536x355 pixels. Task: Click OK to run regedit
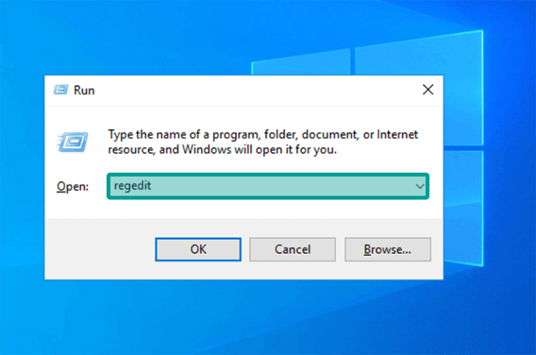coord(198,250)
